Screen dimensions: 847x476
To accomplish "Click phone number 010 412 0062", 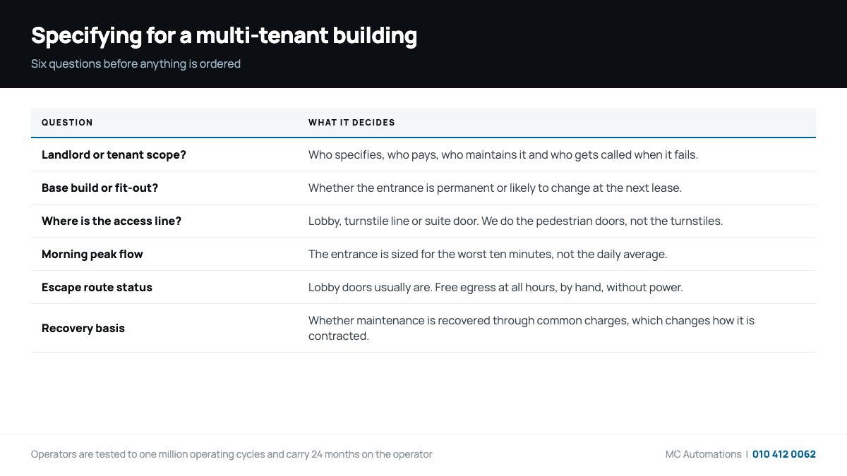I will pyautogui.click(x=784, y=454).
